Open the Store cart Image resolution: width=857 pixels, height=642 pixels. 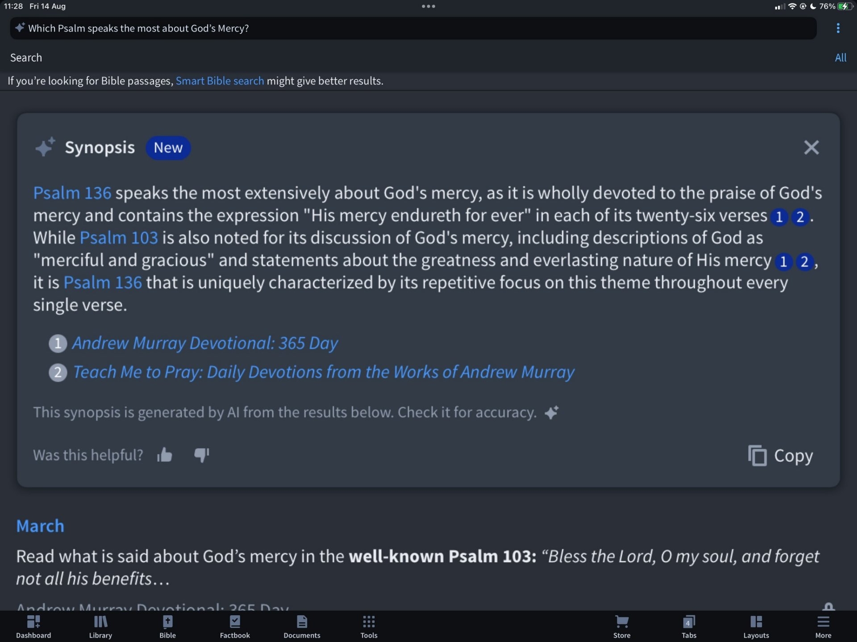point(622,626)
